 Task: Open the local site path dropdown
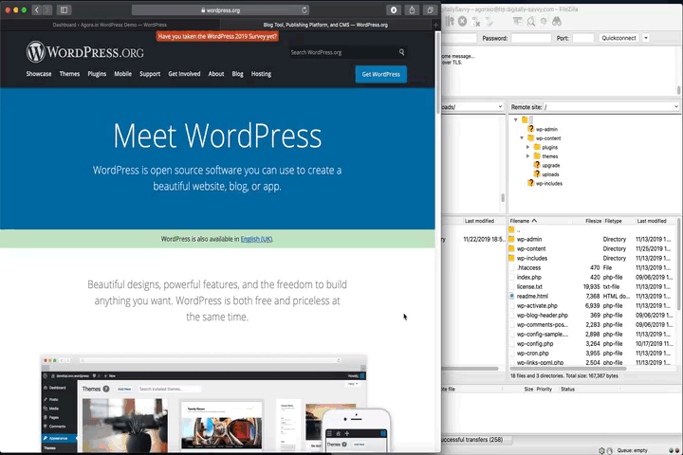(500, 107)
